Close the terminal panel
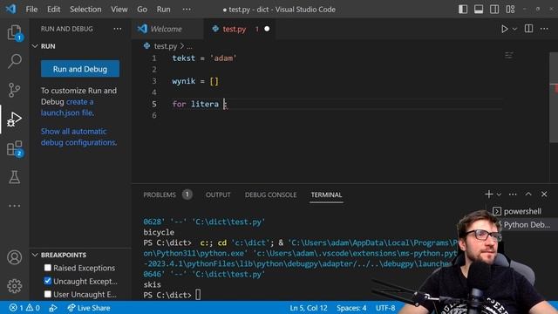Image resolution: width=558 pixels, height=314 pixels. pyautogui.click(x=544, y=194)
